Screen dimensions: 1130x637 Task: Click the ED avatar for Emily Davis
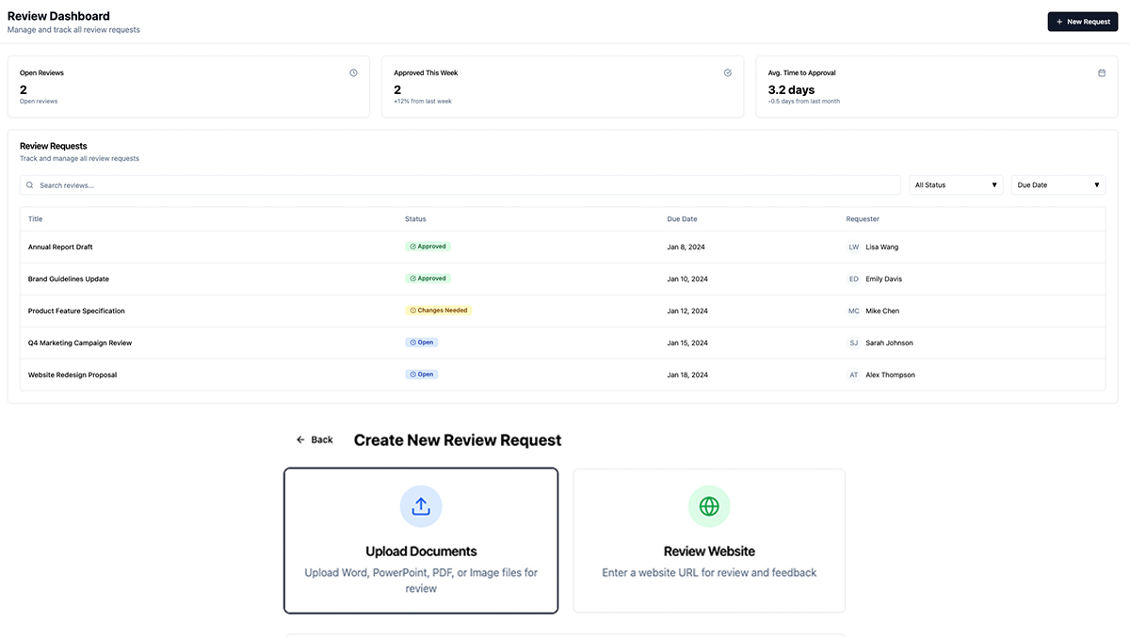(853, 279)
